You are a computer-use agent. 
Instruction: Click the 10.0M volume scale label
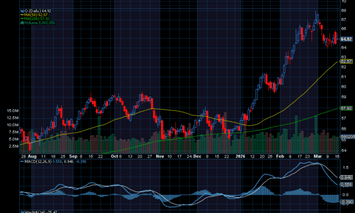coord(12,125)
